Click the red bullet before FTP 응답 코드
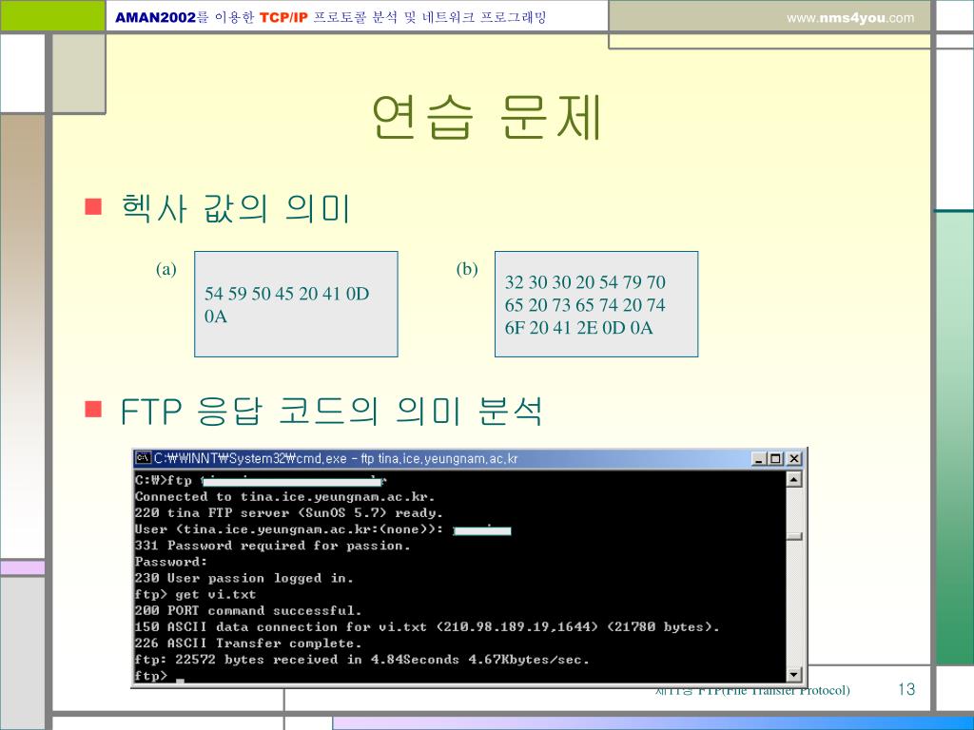 tap(93, 410)
